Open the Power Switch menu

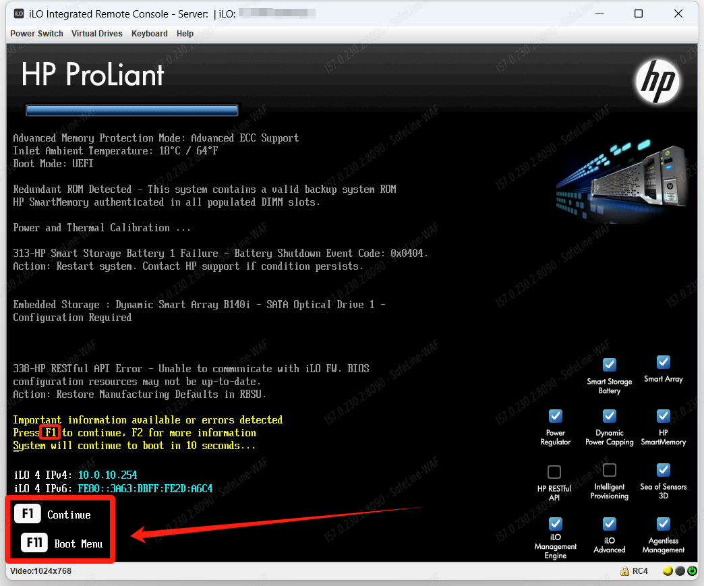pyautogui.click(x=36, y=34)
